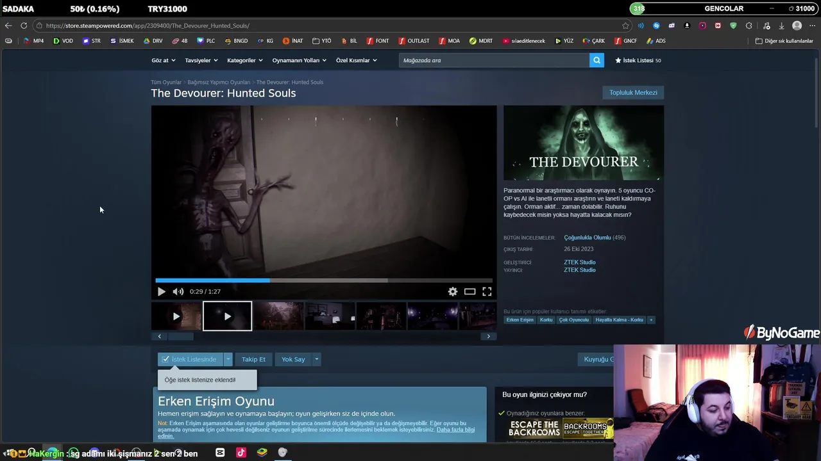The image size is (821, 461).
Task: Focus the Mağazada ara search field
Action: 494,60
